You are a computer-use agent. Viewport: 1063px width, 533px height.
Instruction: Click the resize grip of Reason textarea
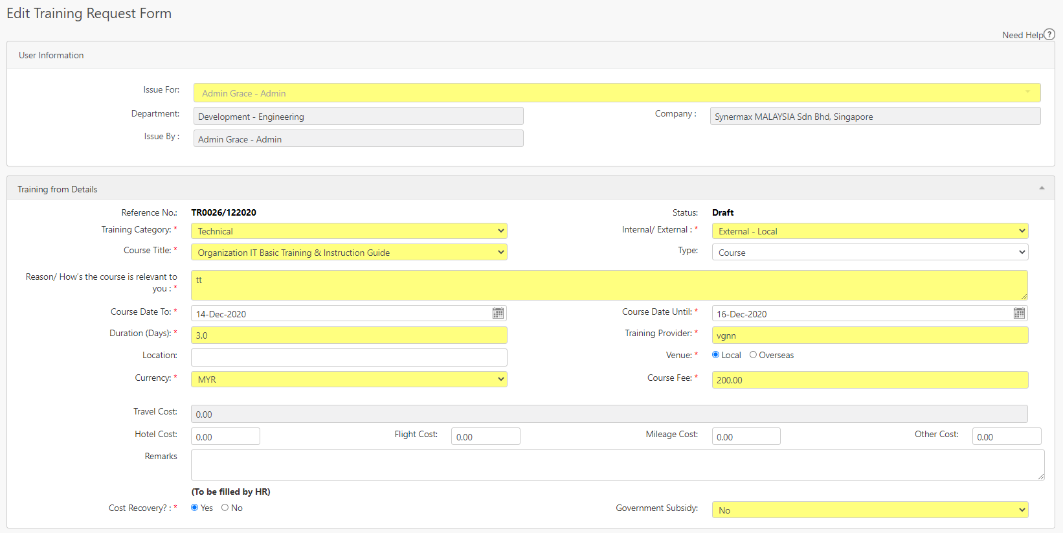pyautogui.click(x=1024, y=297)
